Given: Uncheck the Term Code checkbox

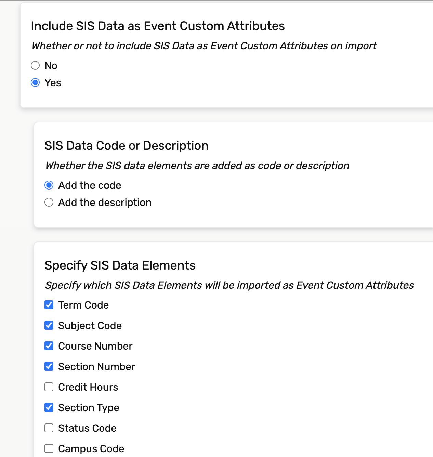Looking at the screenshot, I should [x=49, y=305].
